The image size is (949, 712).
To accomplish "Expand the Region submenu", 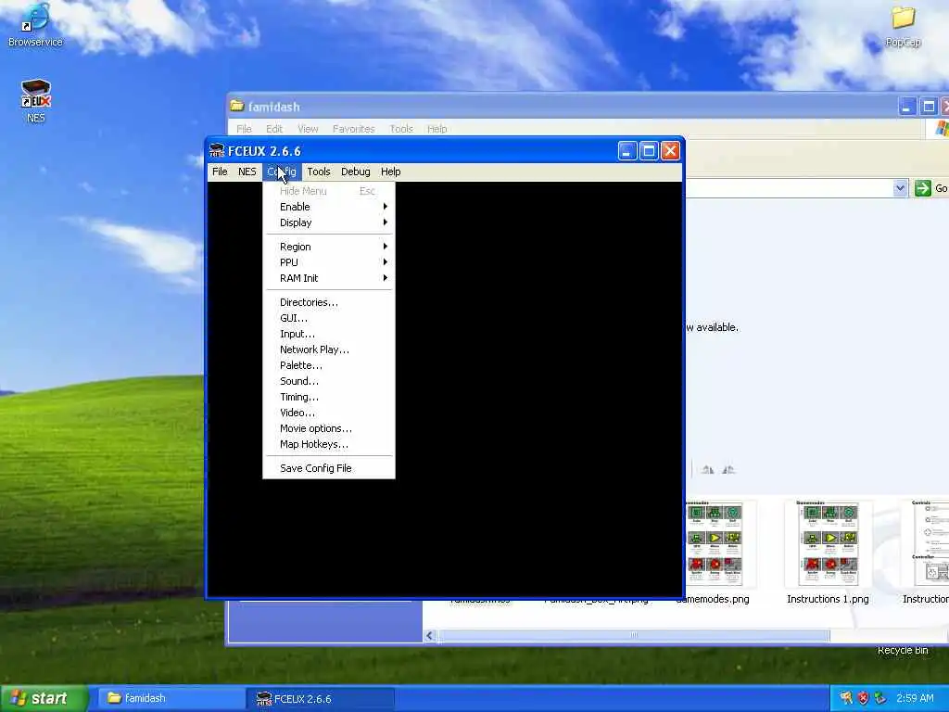I will 329,247.
